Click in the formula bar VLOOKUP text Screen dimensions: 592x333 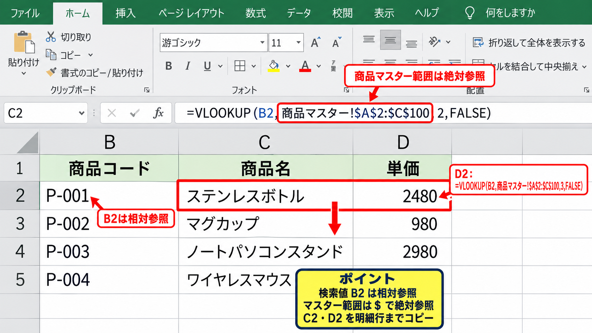338,113
